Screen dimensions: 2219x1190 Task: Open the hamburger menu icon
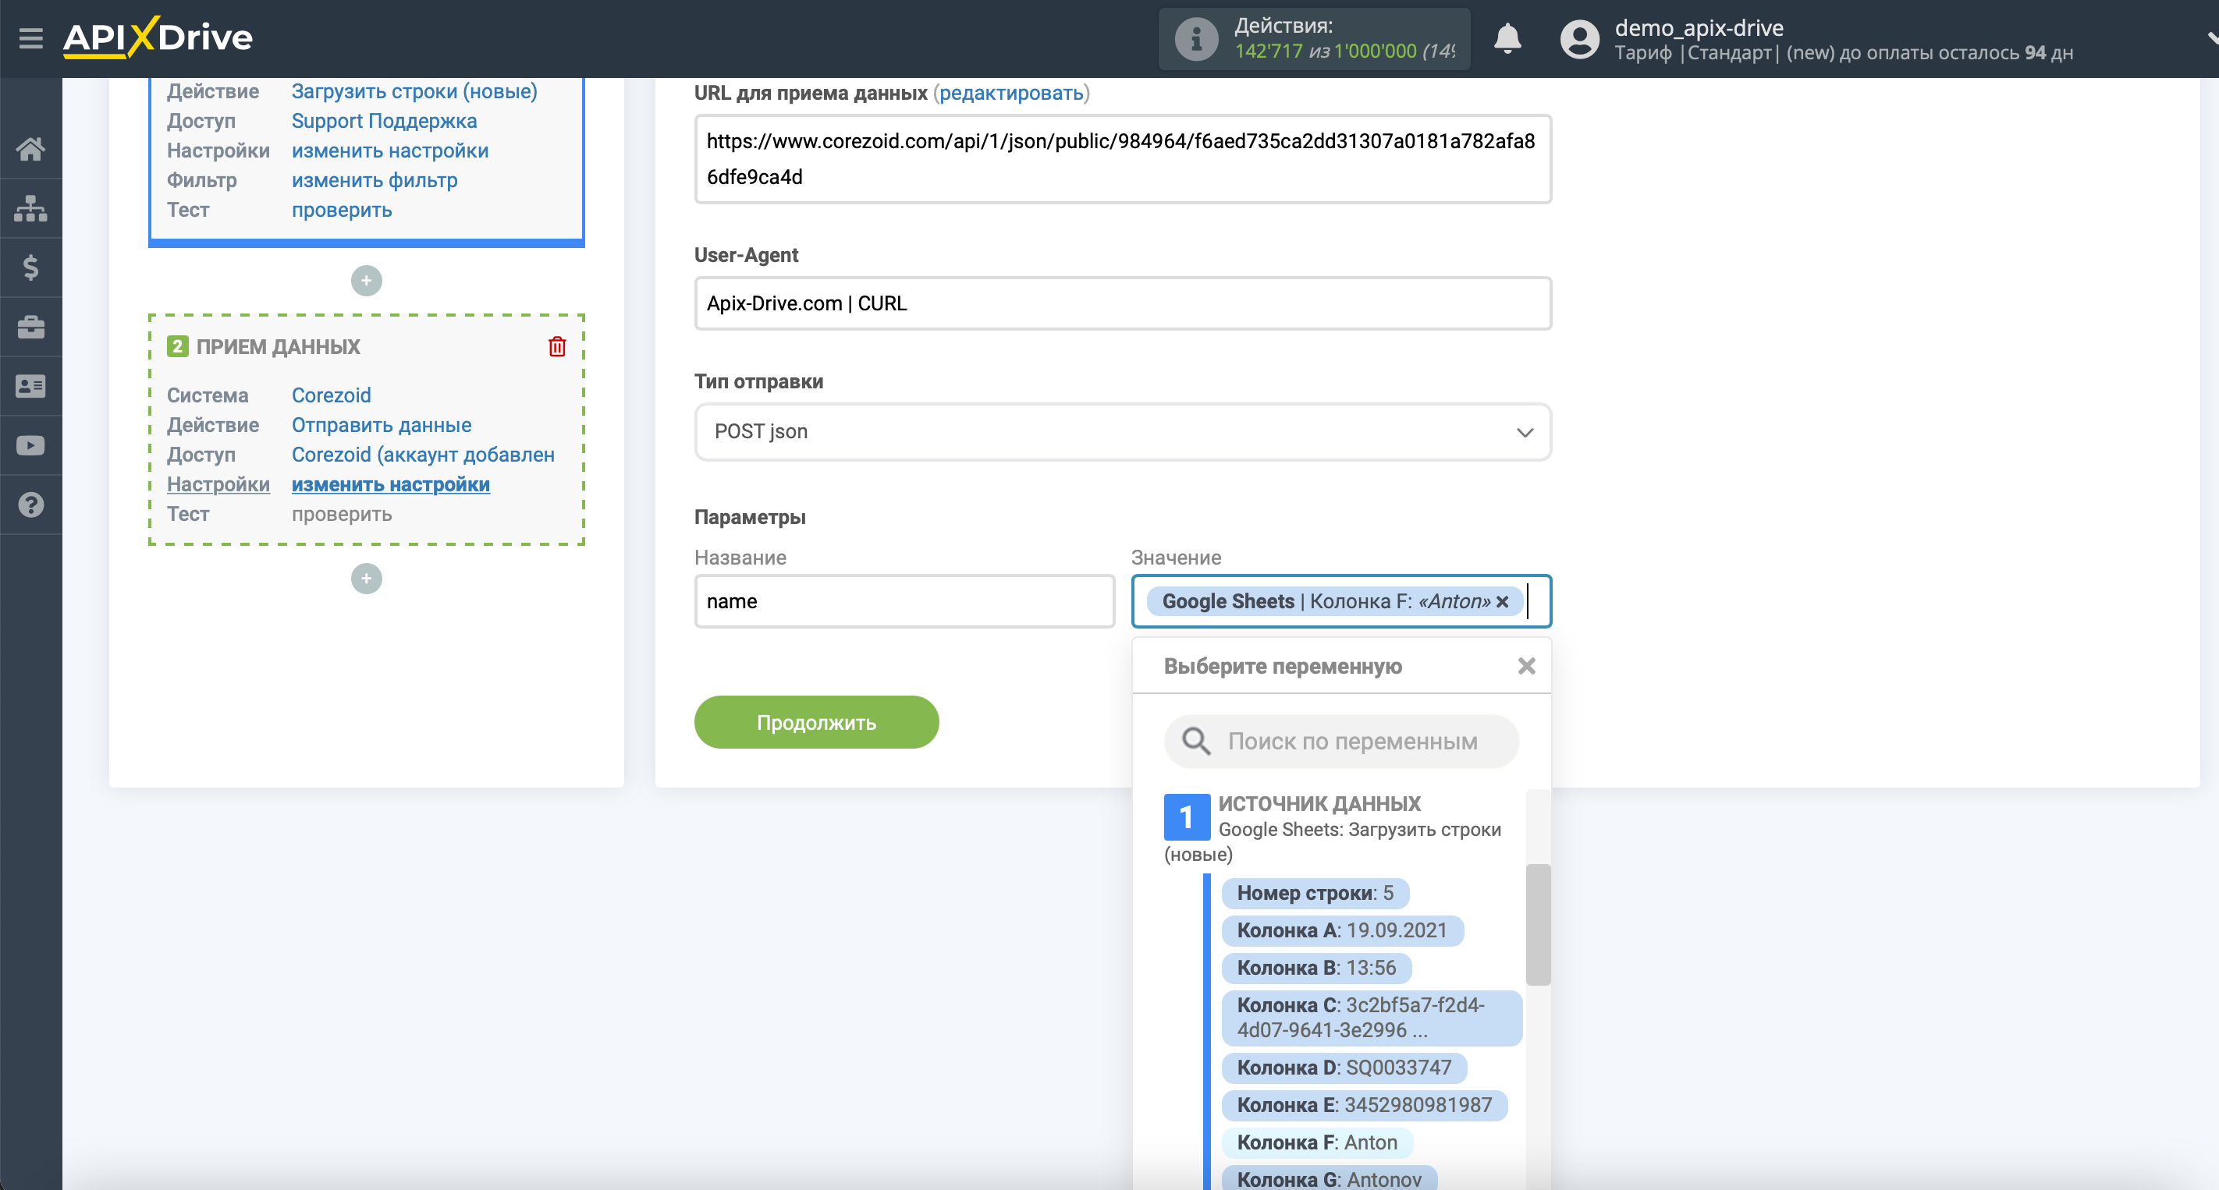tap(31, 38)
